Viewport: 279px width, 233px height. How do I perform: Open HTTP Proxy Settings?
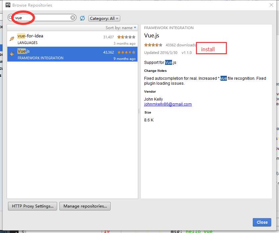(x=33, y=206)
